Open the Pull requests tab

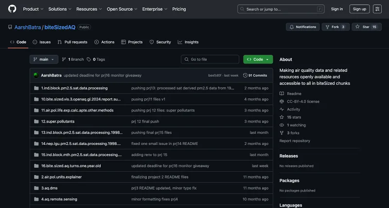[x=72, y=42]
